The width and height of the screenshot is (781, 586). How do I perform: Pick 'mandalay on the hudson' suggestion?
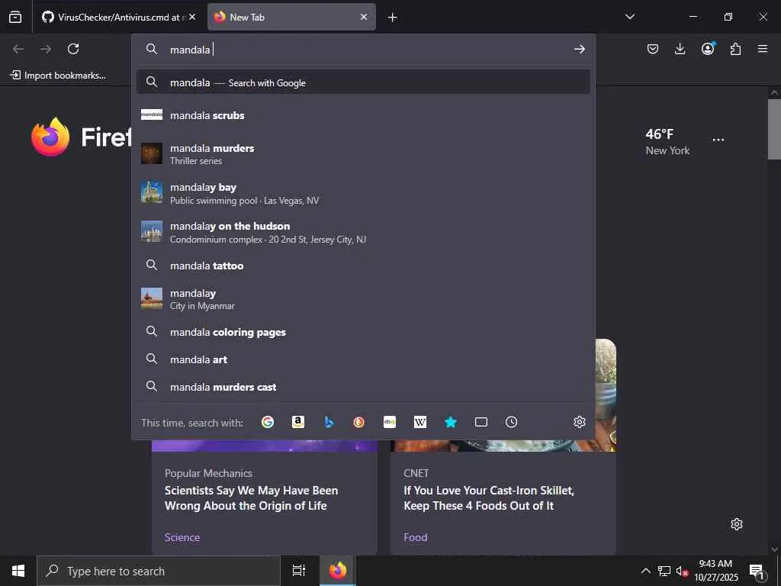coord(363,232)
